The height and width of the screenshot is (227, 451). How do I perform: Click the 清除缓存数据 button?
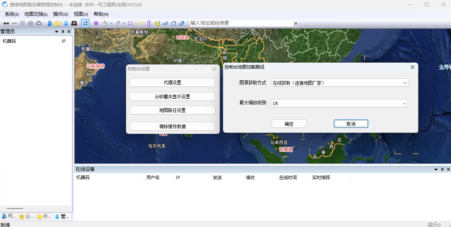point(172,126)
